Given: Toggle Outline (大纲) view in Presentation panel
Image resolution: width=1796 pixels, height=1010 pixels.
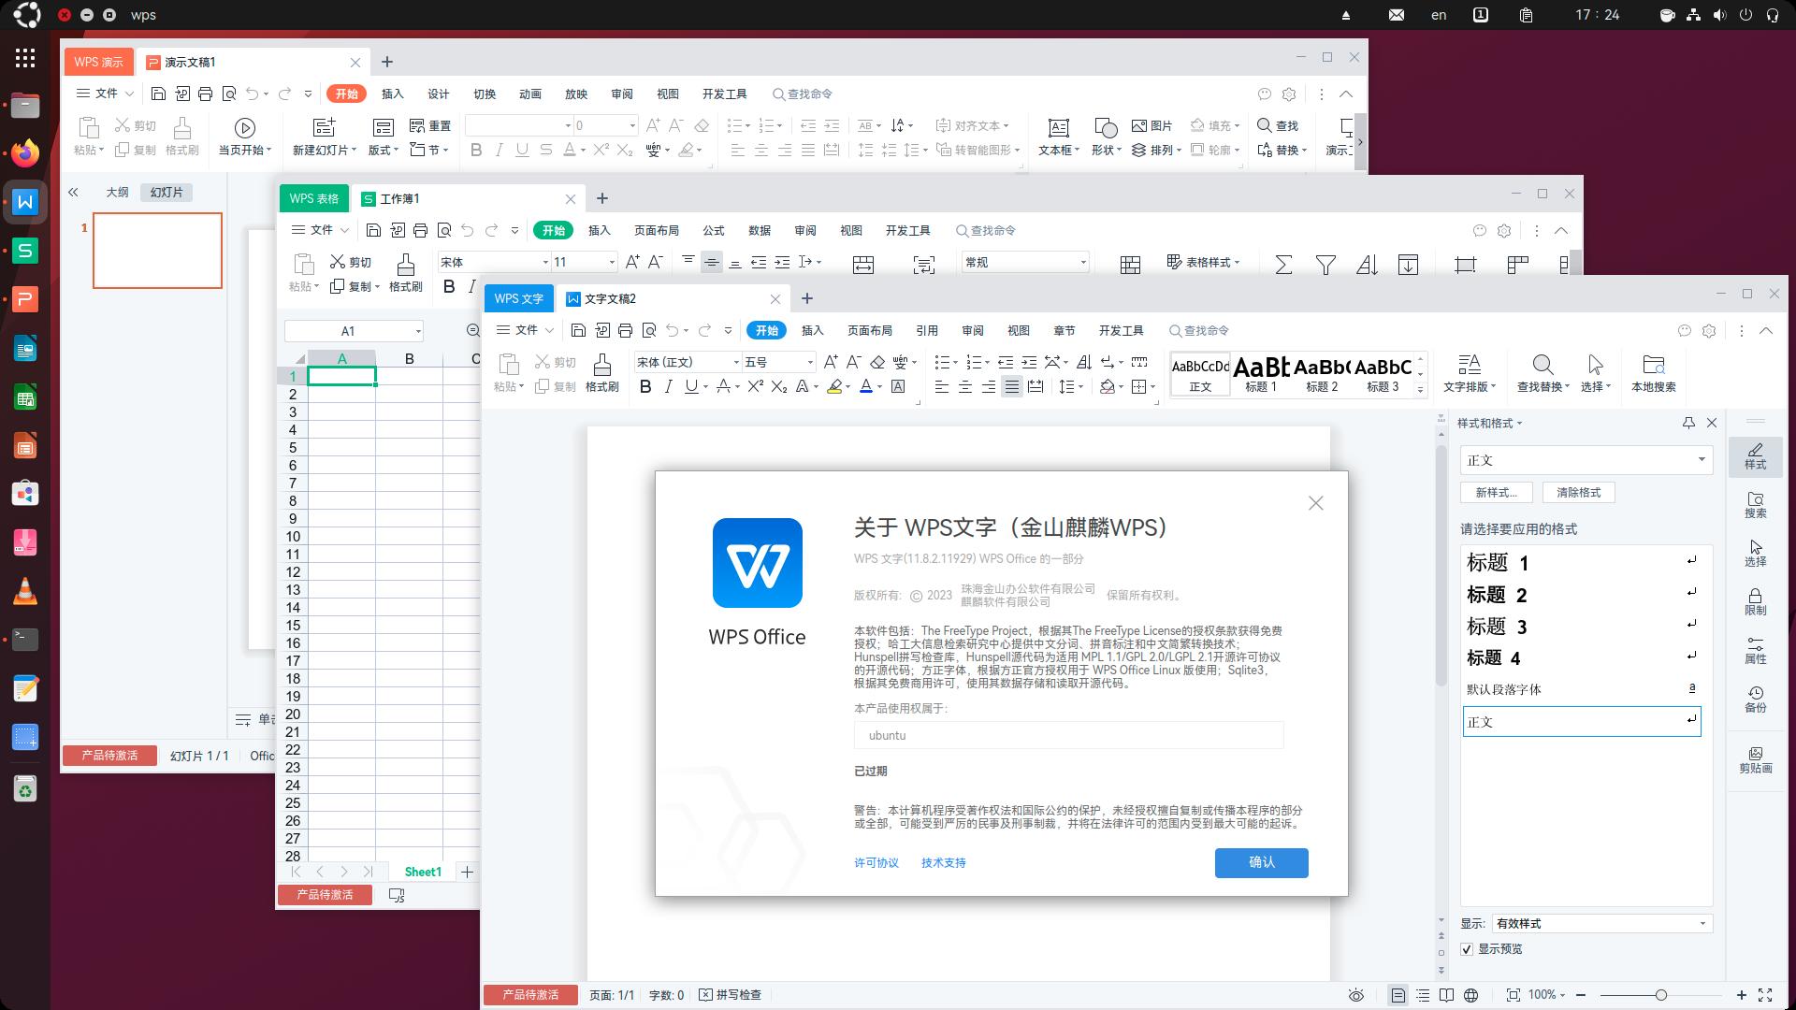Looking at the screenshot, I should click(117, 192).
